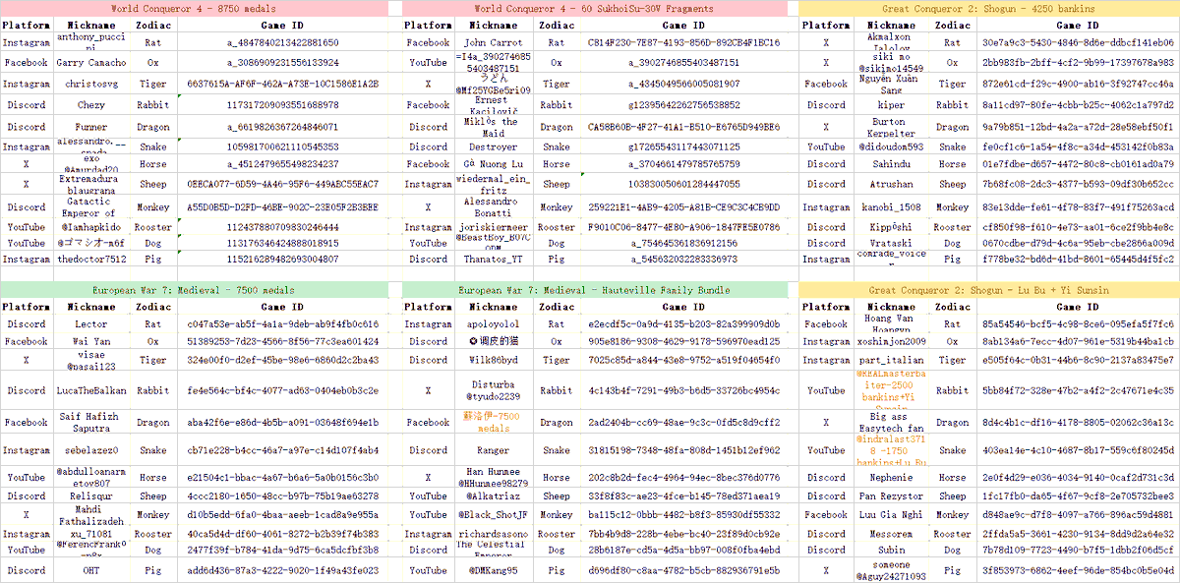Select Game ID starting '30e7a9c3-5430-4846'
The height and width of the screenshot is (583, 1180).
pyautogui.click(x=1077, y=43)
